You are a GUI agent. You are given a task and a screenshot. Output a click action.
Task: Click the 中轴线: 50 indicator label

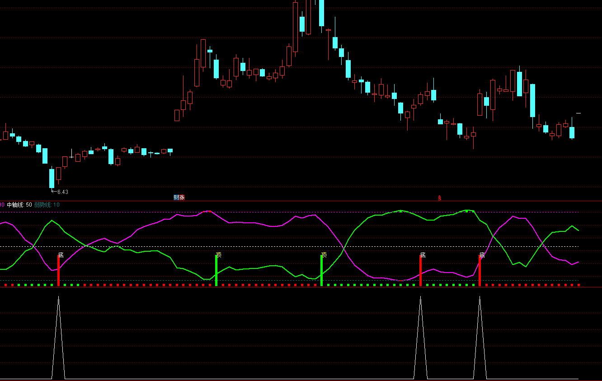[19, 205]
